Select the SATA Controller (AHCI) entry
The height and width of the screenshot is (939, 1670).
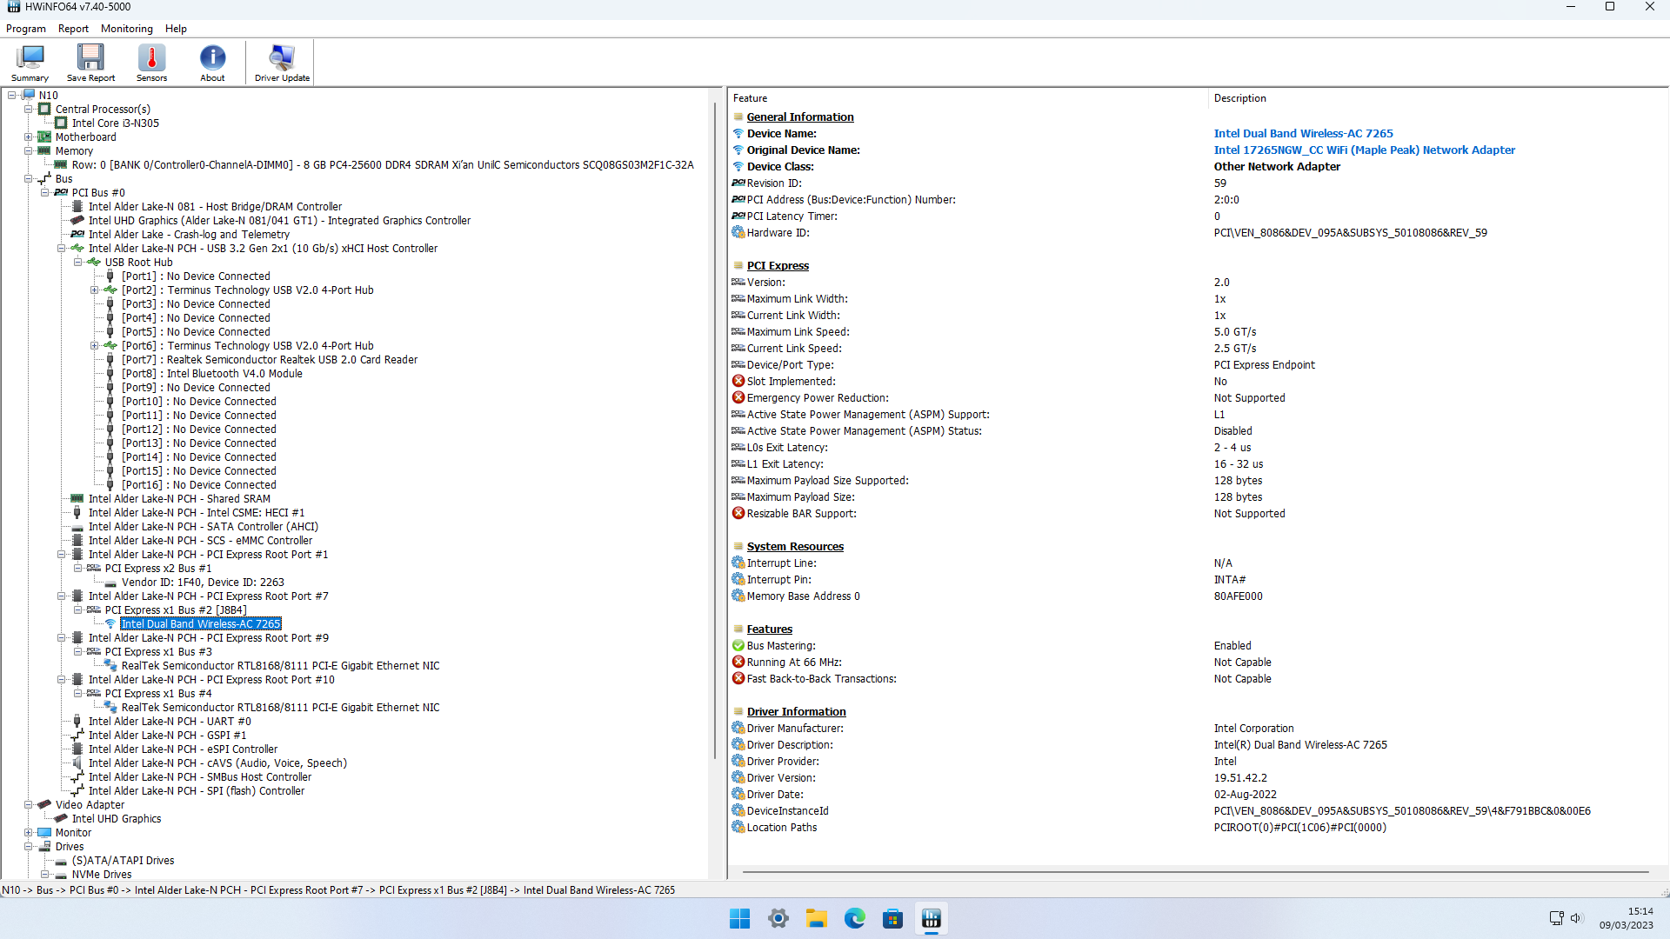click(203, 527)
